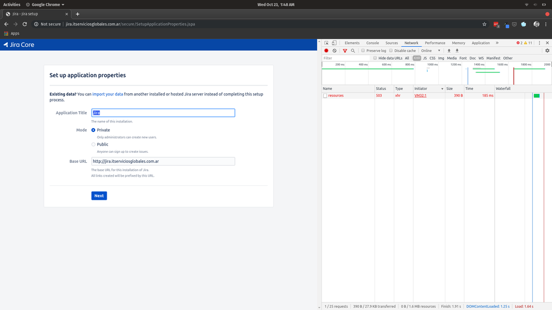Click the green waterfall bar for resources

pyautogui.click(x=537, y=95)
